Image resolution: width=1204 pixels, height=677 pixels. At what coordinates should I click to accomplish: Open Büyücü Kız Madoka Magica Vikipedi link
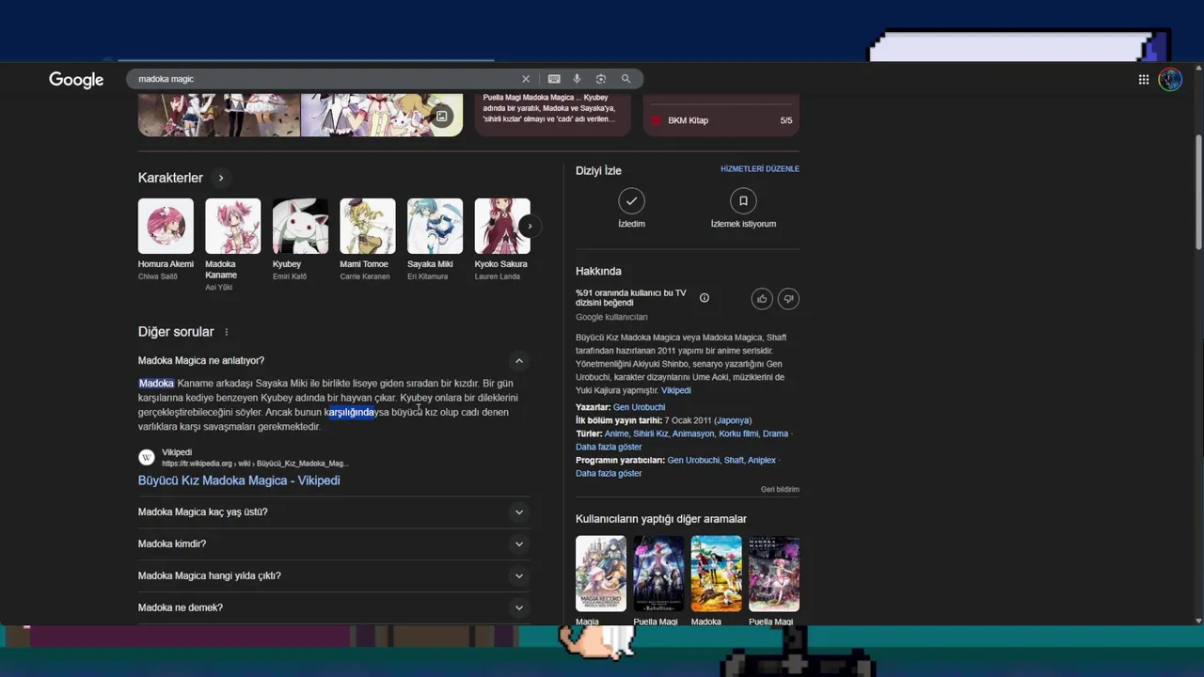239,480
